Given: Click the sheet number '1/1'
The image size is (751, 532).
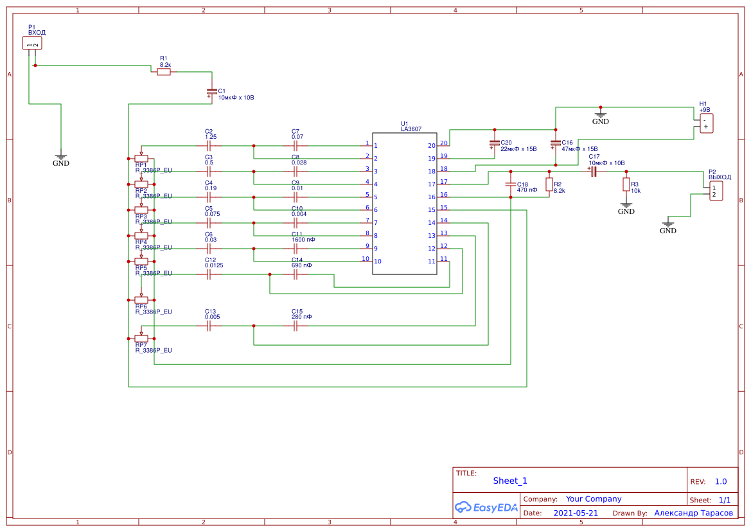Looking at the screenshot, I should click(725, 500).
